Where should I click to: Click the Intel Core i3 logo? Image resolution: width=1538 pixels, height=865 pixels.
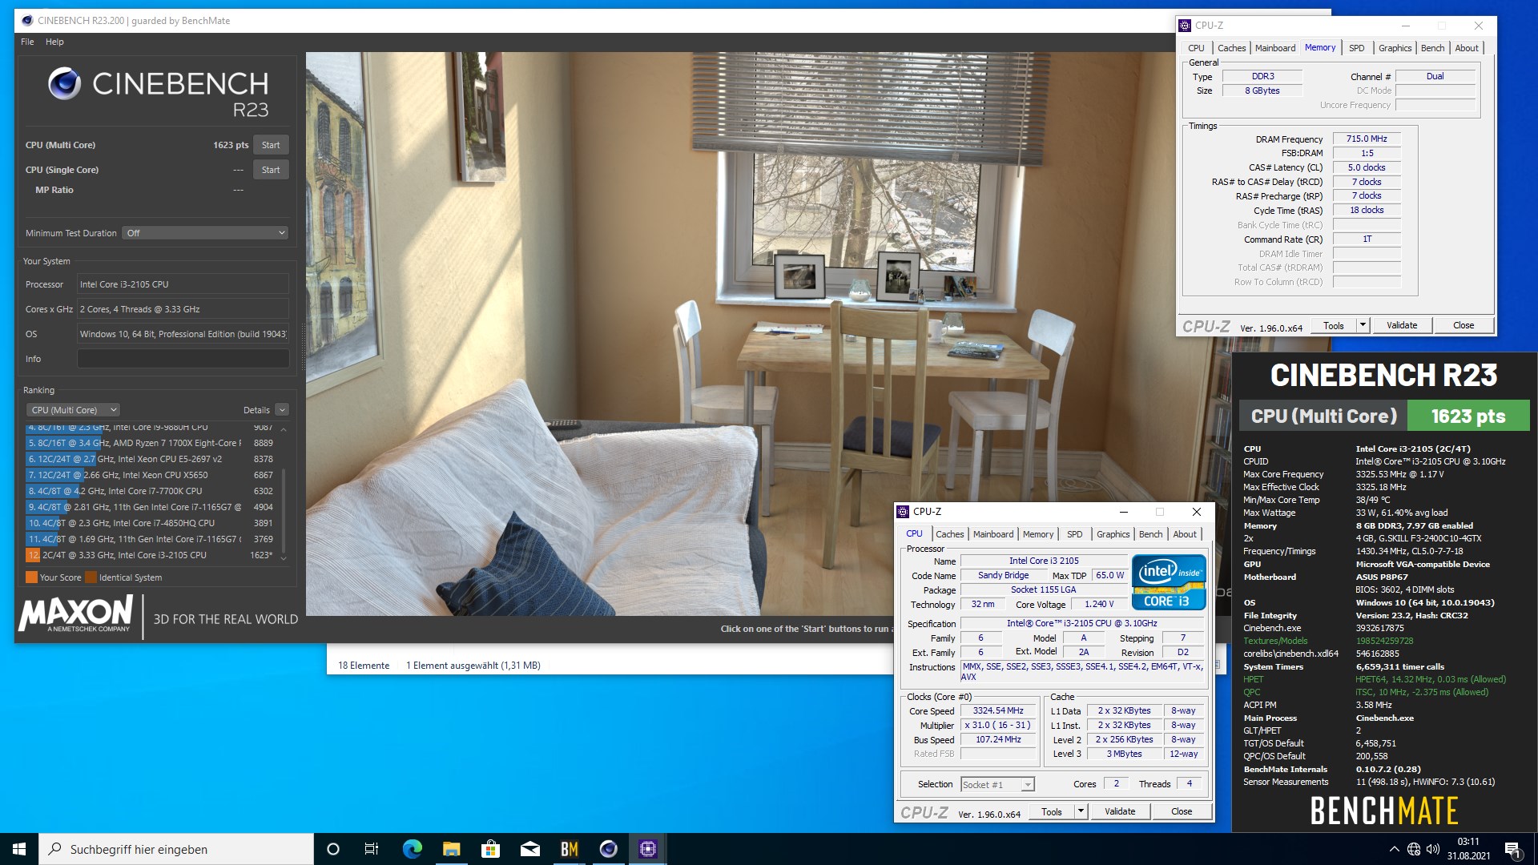[x=1169, y=582]
